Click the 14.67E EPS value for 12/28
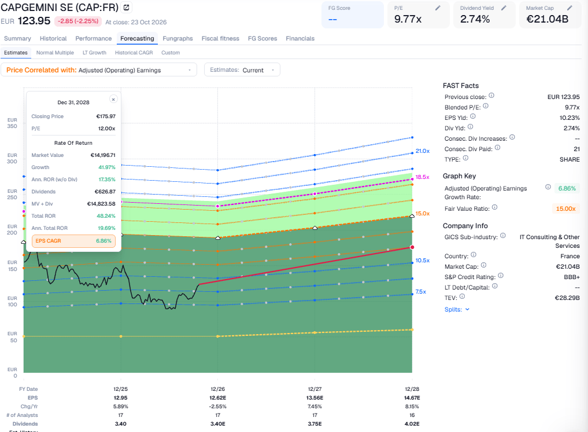This screenshot has height=432, width=588. 412,397
